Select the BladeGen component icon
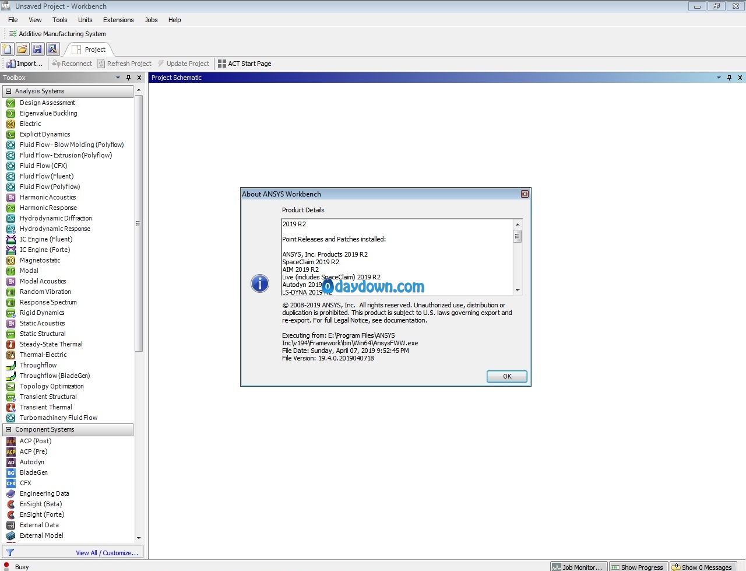Viewport: 746px width, 571px height. [10, 472]
